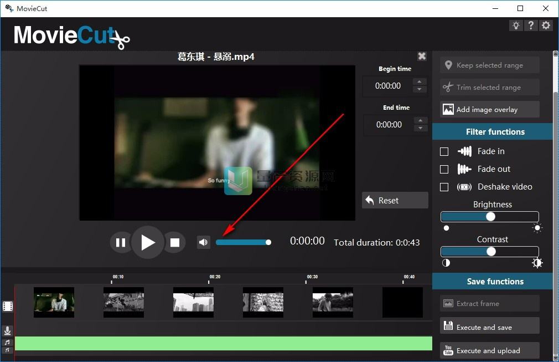This screenshot has height=362, width=559.
Task: Mute audio with the speaker icon
Action: point(204,242)
